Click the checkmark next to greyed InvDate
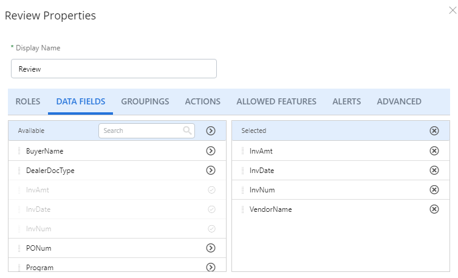458x278 pixels. point(211,209)
